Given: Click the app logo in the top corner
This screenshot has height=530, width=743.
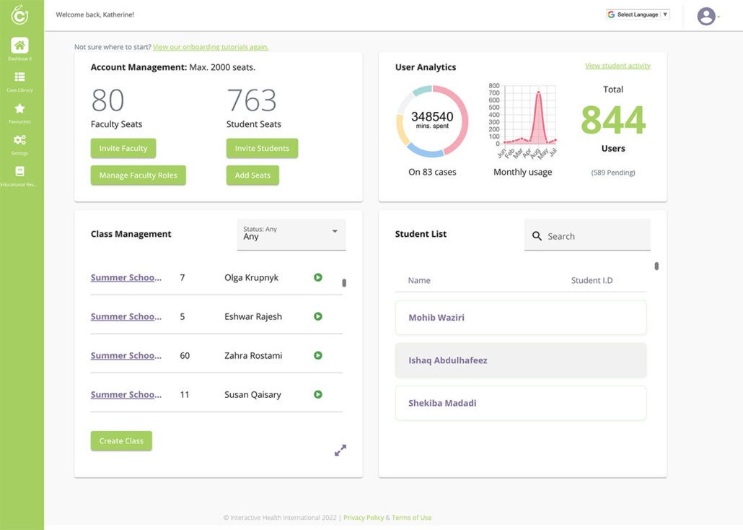Looking at the screenshot, I should [19, 14].
